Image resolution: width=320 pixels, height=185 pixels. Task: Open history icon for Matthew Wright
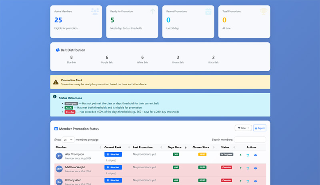(x=248, y=168)
